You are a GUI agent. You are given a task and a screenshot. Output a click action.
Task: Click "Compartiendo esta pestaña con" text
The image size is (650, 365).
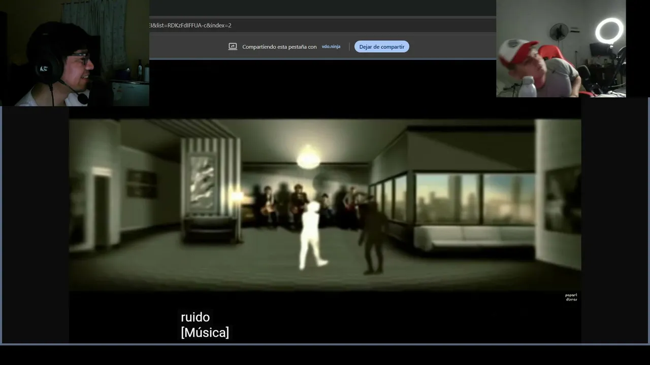279,47
